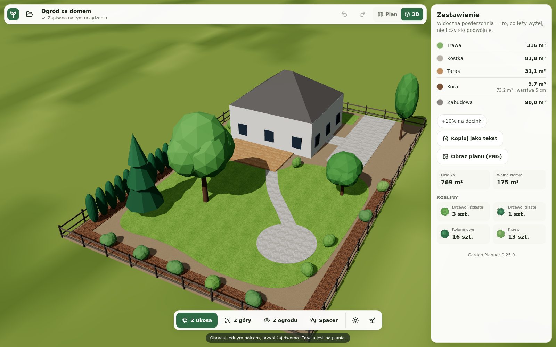Image resolution: width=556 pixels, height=347 pixels.
Task: Select the Z ukosa camera angle
Action: pos(197,320)
